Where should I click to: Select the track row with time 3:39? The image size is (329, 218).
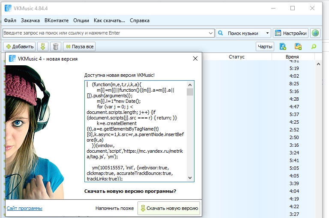(258, 183)
